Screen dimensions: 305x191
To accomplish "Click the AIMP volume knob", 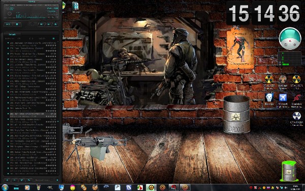I will pos(9,14).
